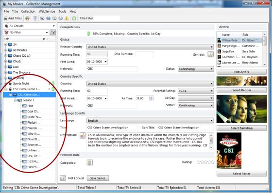Click the Disc Runtime input field
The image size is (272, 193).
pyautogui.click(x=145, y=54)
